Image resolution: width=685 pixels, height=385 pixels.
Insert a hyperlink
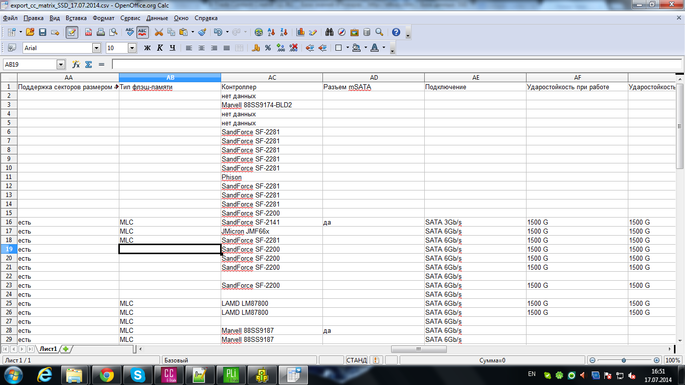(x=259, y=32)
